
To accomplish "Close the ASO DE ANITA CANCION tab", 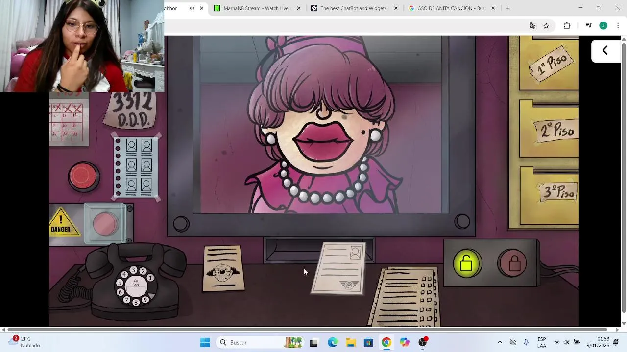I will coord(493,8).
